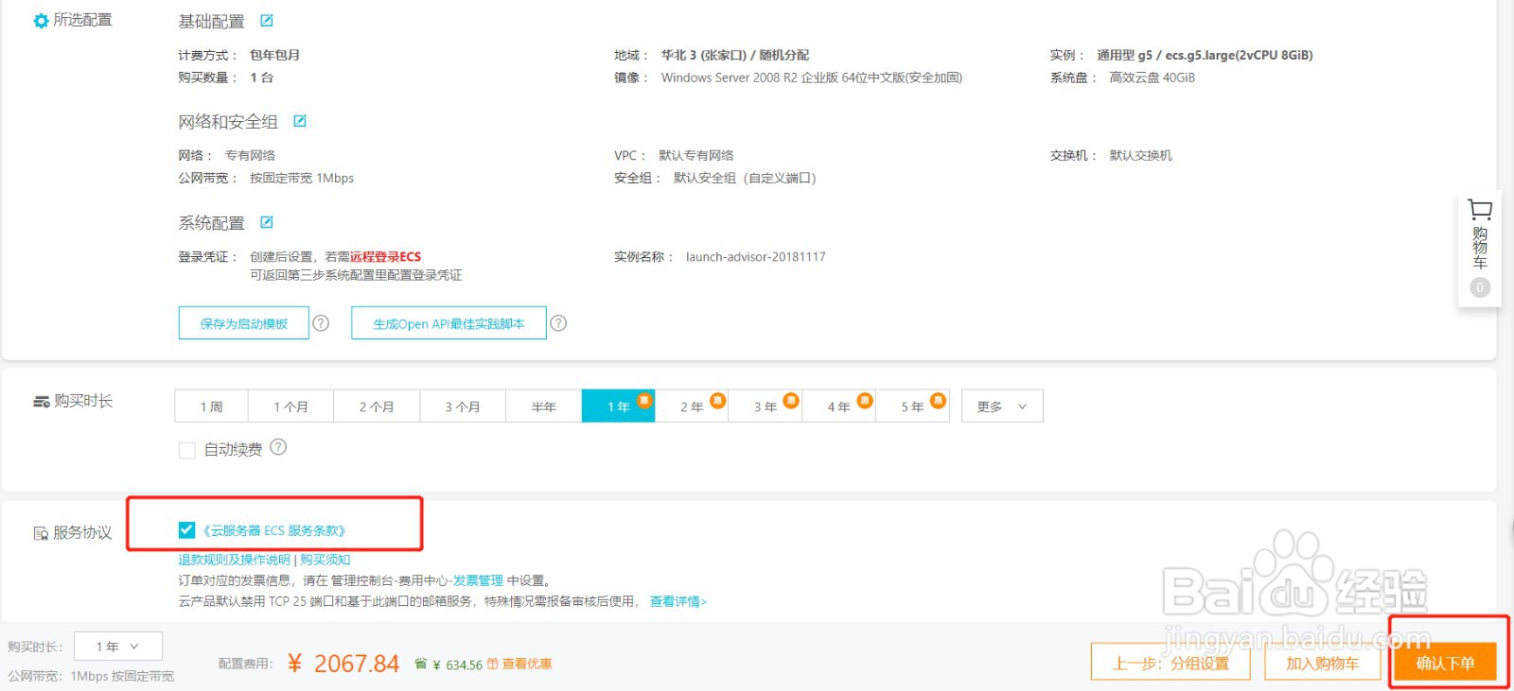
Task: Open help tooltip next to 保存为启动模板
Action: click(x=321, y=323)
